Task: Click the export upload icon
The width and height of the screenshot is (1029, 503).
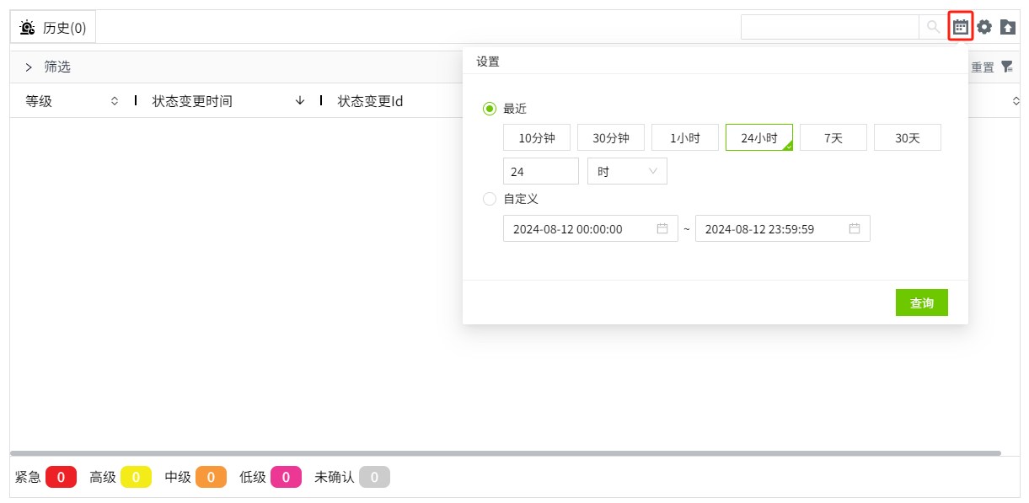Action: click(x=1008, y=27)
